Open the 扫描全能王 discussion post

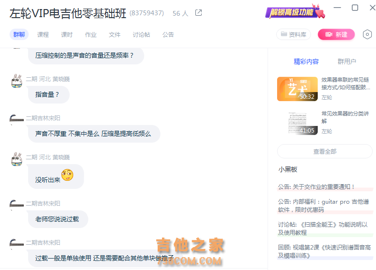[x=323, y=228]
